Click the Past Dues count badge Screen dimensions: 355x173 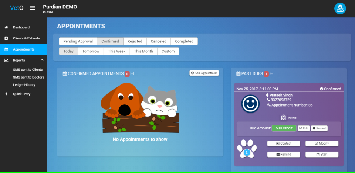click(x=266, y=74)
